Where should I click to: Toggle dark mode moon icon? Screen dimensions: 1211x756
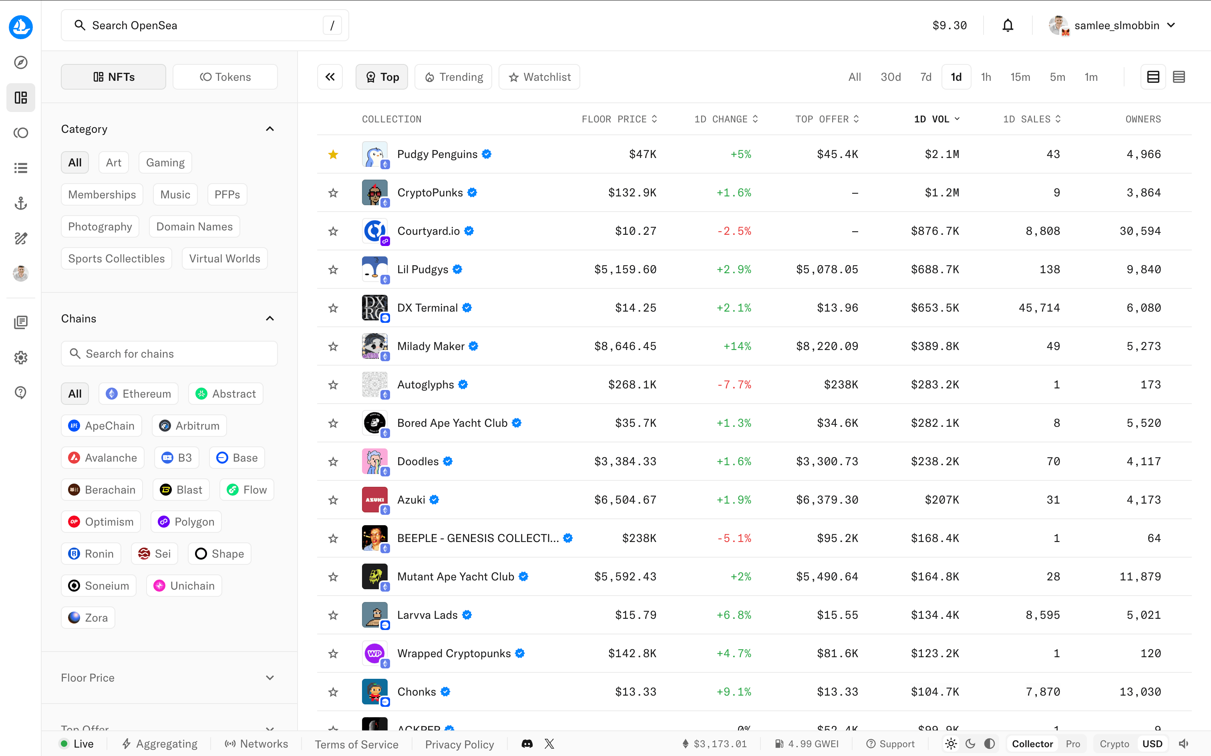970,744
